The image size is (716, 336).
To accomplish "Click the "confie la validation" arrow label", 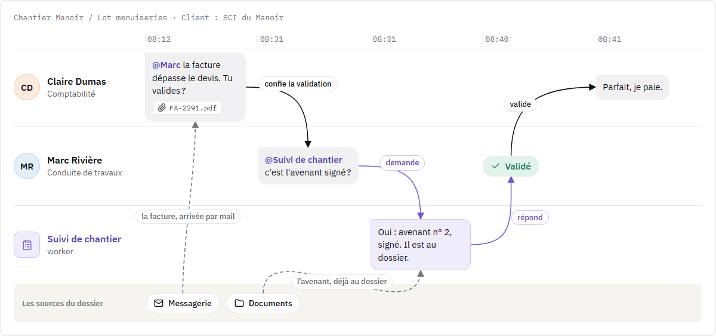I will (298, 84).
